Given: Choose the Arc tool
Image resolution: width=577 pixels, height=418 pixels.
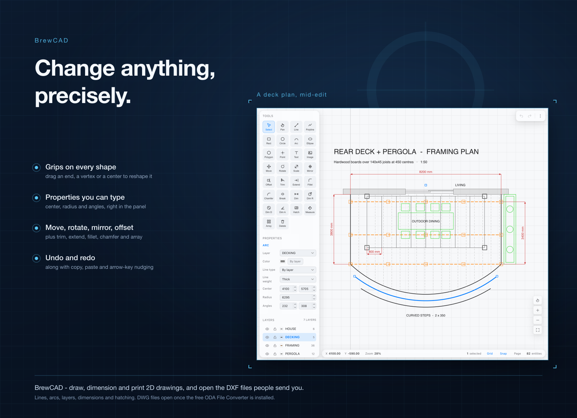Looking at the screenshot, I should [296, 141].
